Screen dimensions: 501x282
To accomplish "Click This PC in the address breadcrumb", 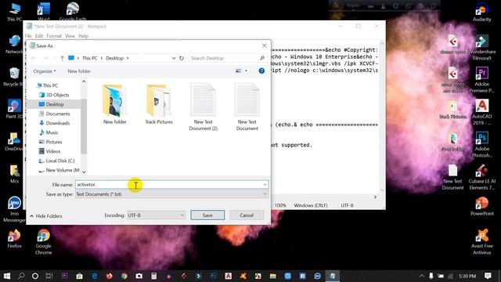I will [x=89, y=58].
